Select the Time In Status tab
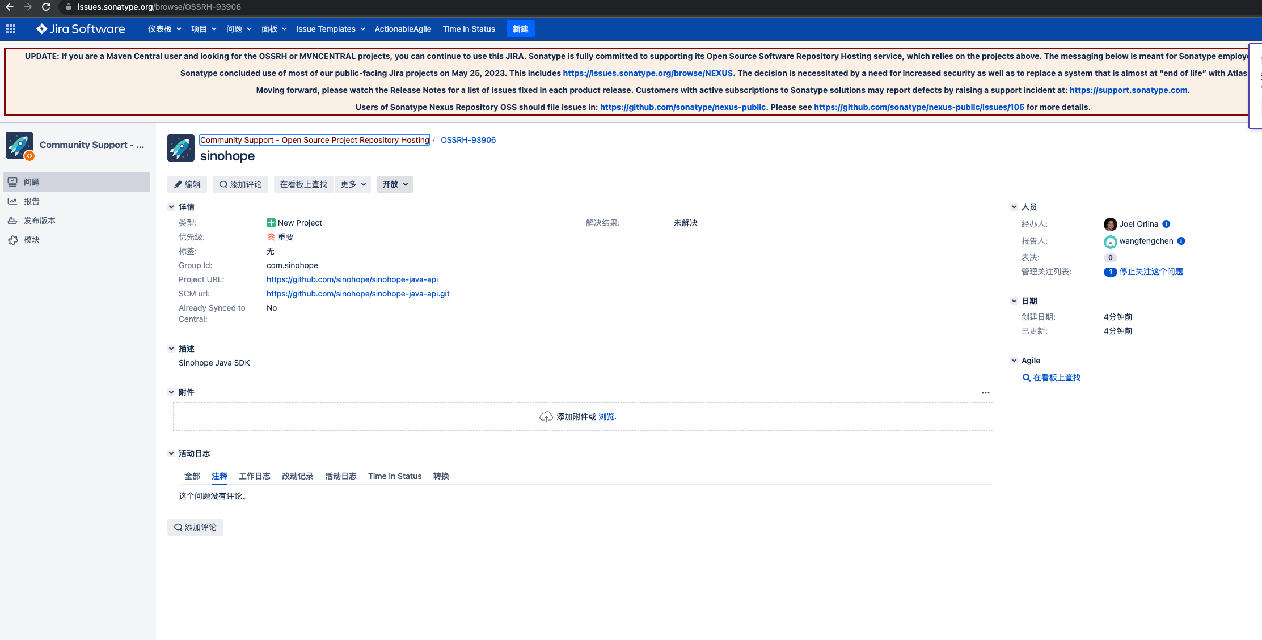The width and height of the screenshot is (1262, 640). coord(394,475)
